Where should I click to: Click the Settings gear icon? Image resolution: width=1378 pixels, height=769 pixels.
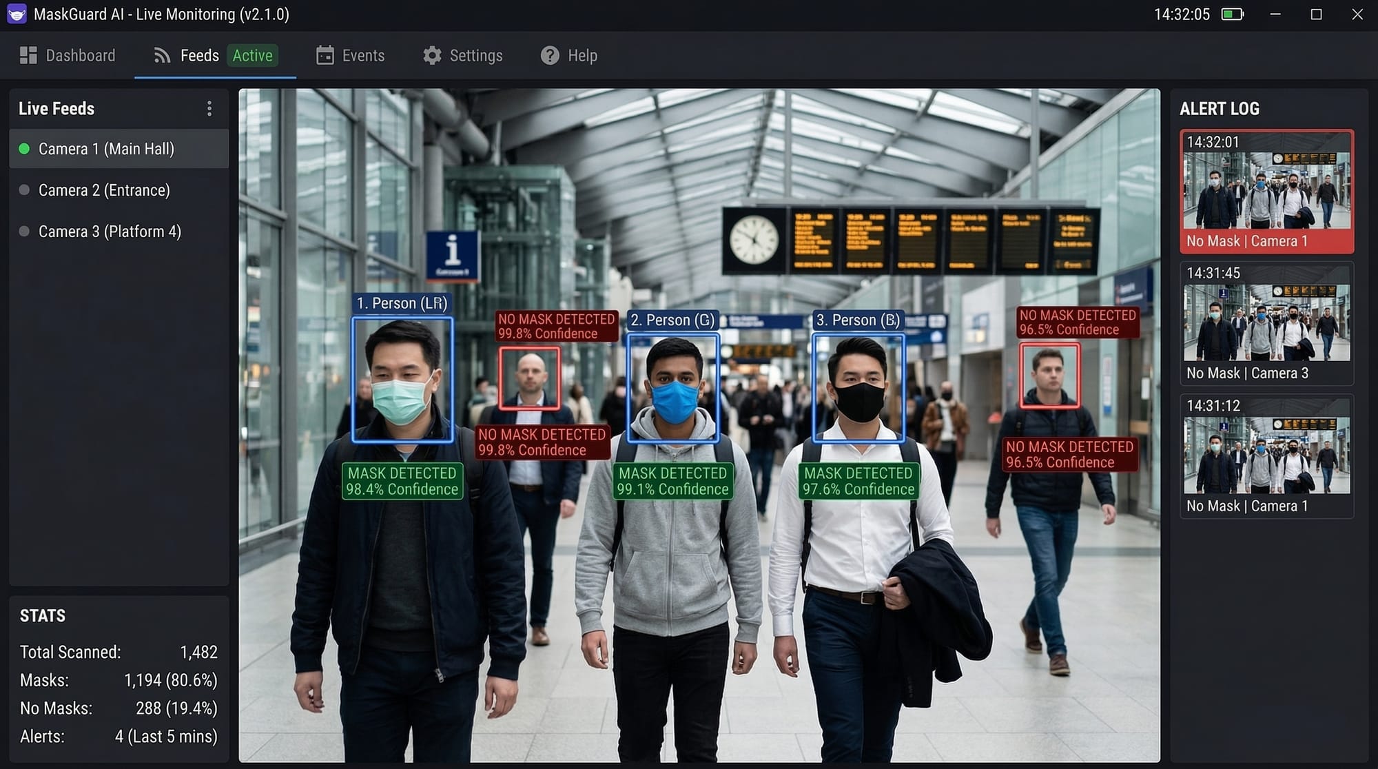tap(432, 55)
